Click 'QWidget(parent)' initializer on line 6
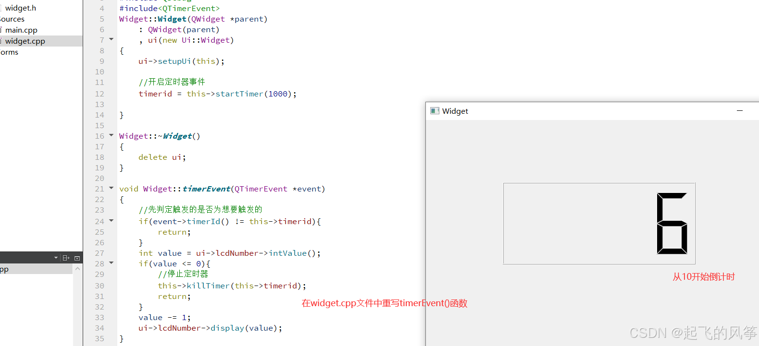 [x=184, y=29]
